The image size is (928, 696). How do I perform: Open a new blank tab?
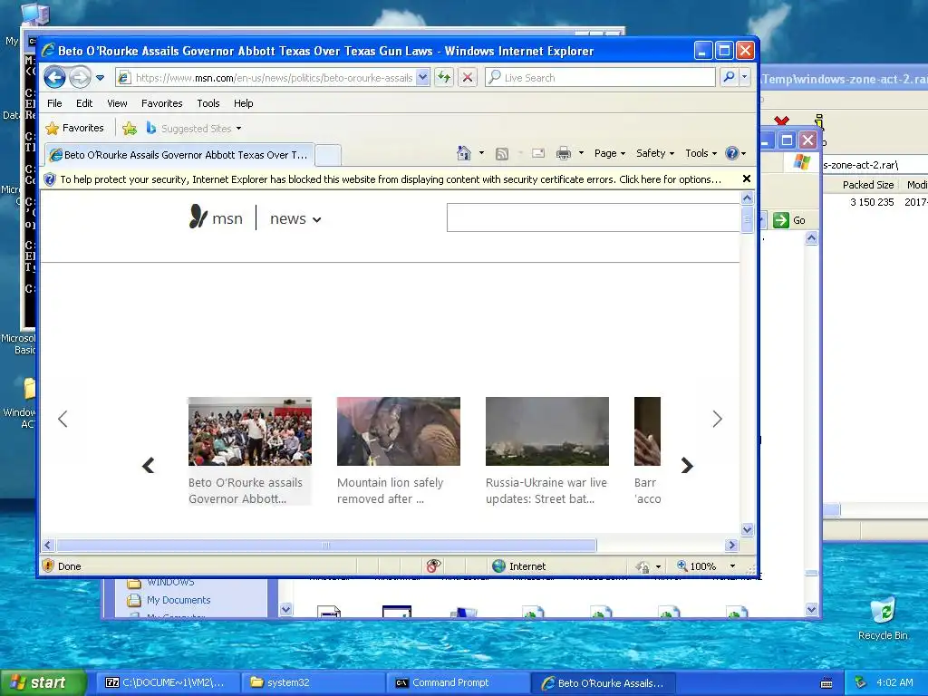coord(328,155)
